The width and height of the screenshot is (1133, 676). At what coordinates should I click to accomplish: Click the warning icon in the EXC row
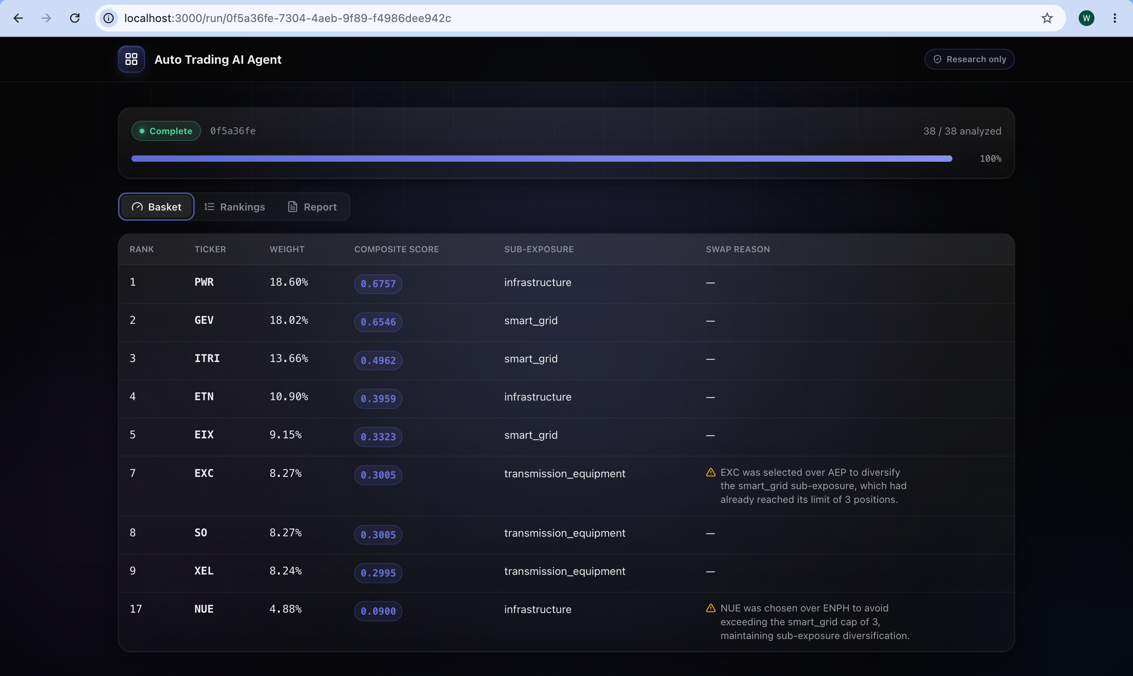click(x=710, y=473)
